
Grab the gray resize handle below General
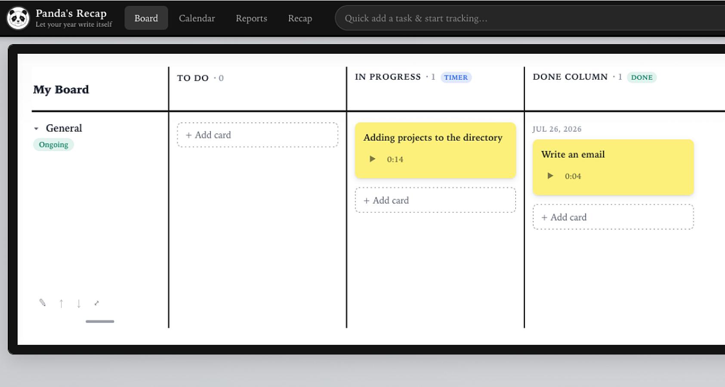point(100,321)
